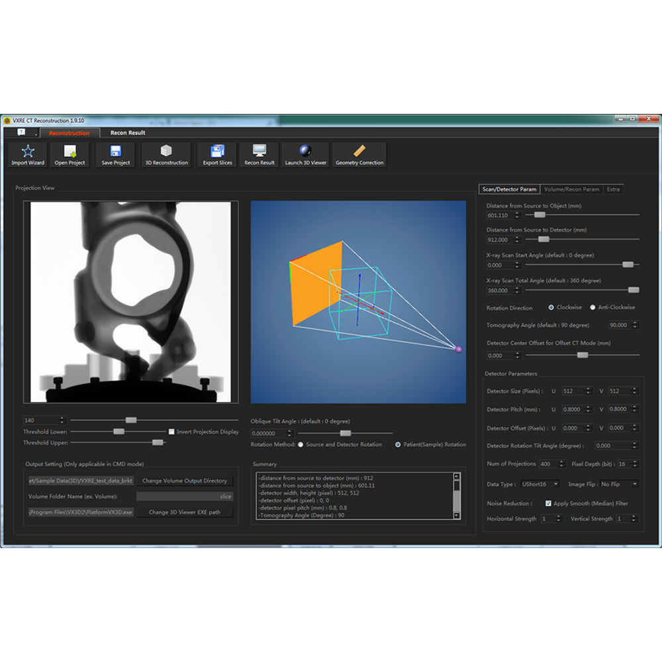Launch 3D Viewer from toolbar
This screenshot has width=662, height=662.
(x=305, y=152)
